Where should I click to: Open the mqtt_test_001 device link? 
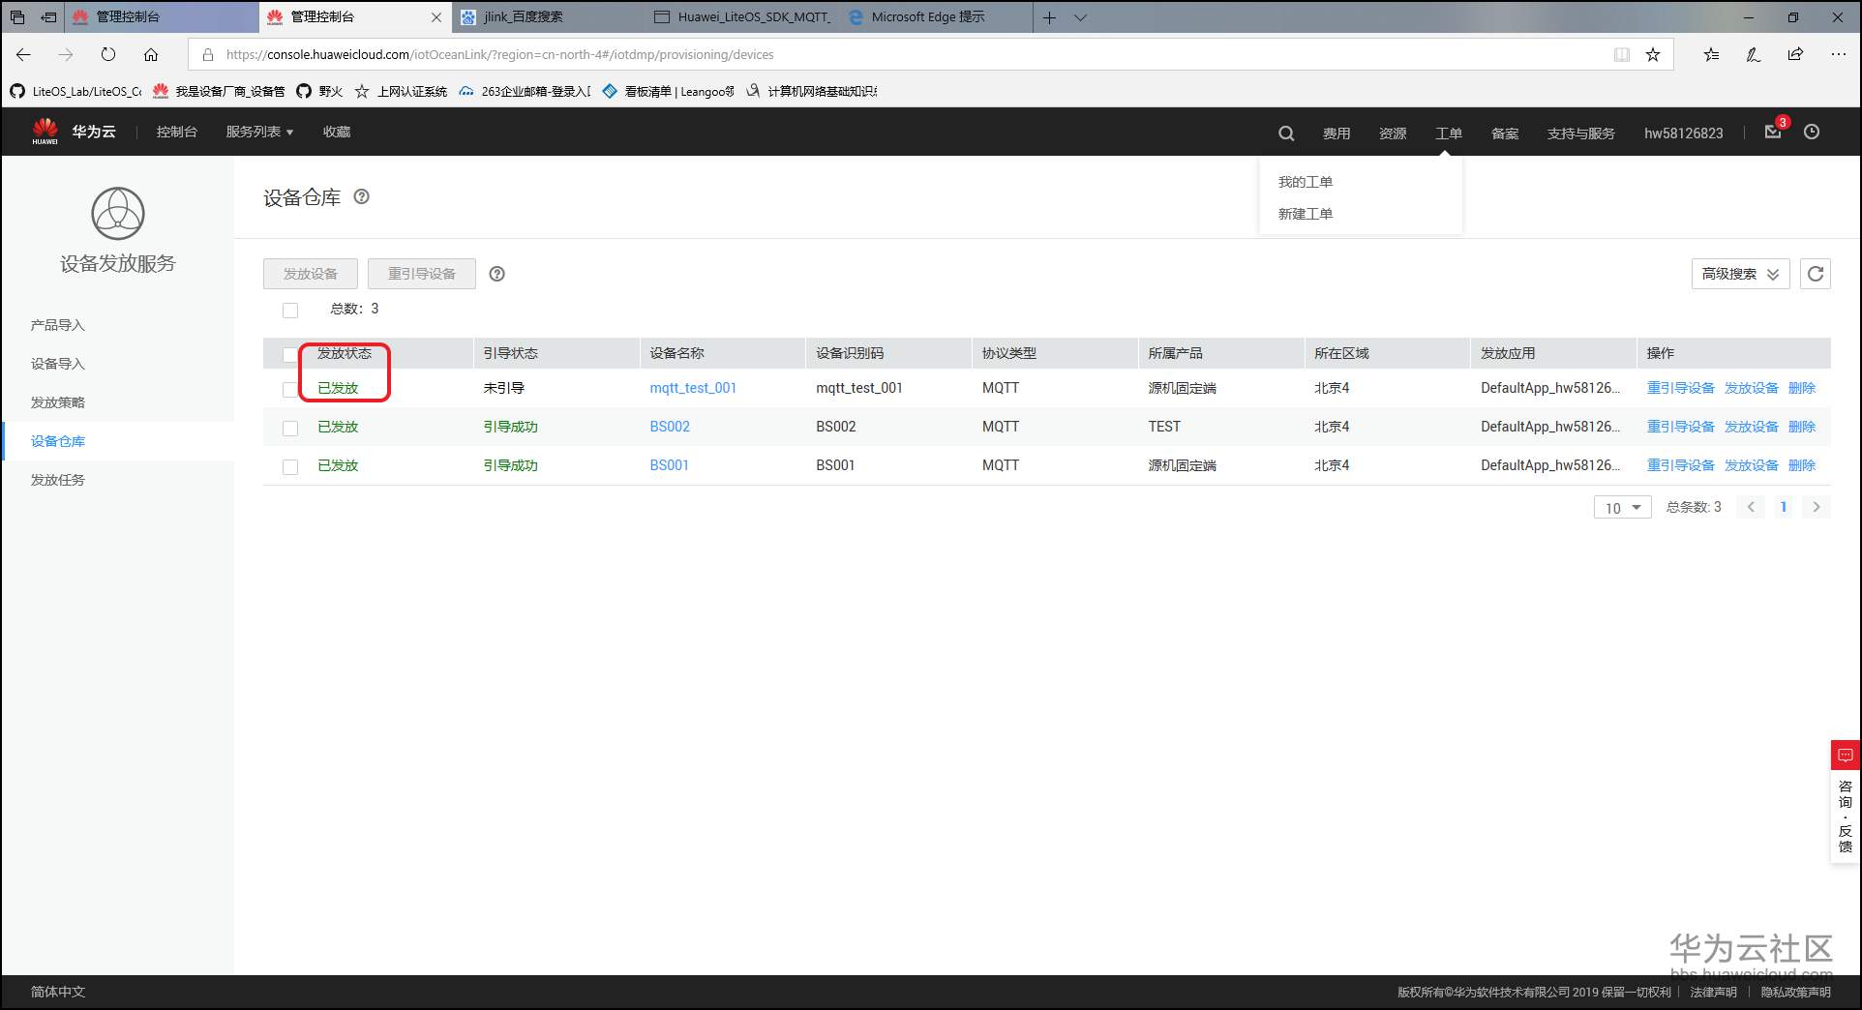point(693,388)
